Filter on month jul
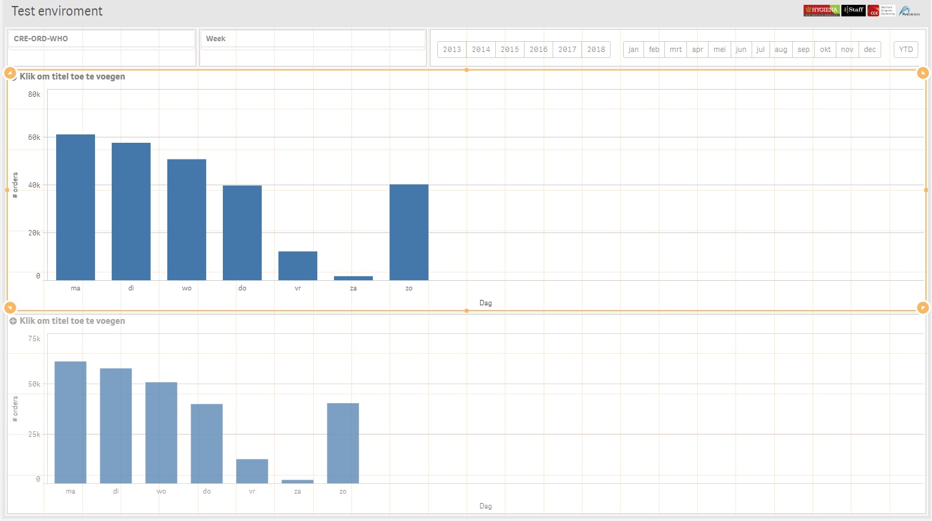This screenshot has width=932, height=521. pyautogui.click(x=761, y=50)
